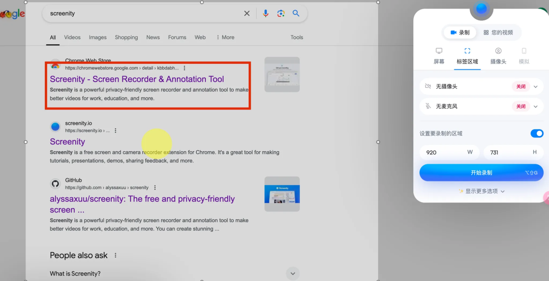The image size is (549, 281).
Task: Switch to the 录制 record tab
Action: coord(460,32)
